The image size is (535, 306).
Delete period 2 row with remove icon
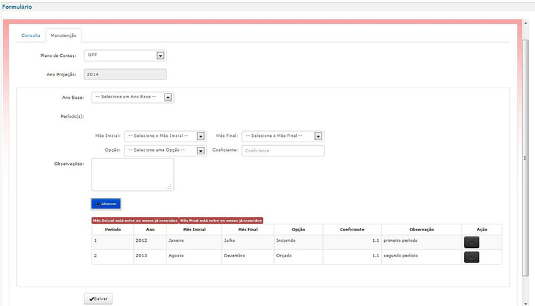471,257
